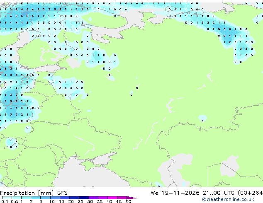Click the '0.5' scale label
The width and height of the screenshot is (263, 203).
(x=15, y=201)
